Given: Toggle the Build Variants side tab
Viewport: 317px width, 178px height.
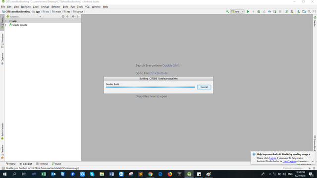Looking at the screenshot, I should pos(2,131).
